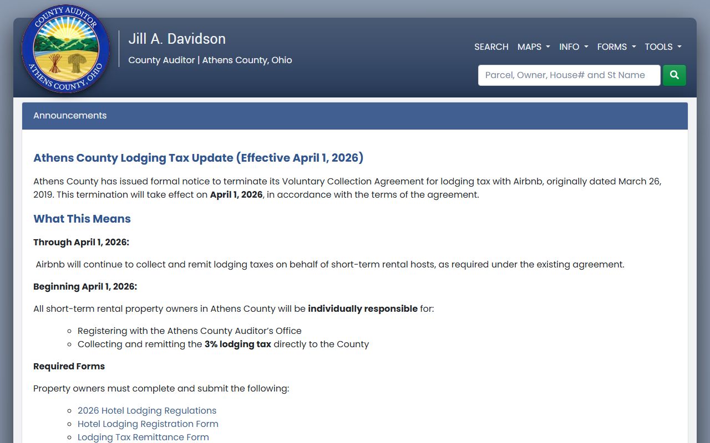Image resolution: width=710 pixels, height=443 pixels.
Task: Click the 'Beginning April 1, 2026:' label
Action: pos(85,287)
